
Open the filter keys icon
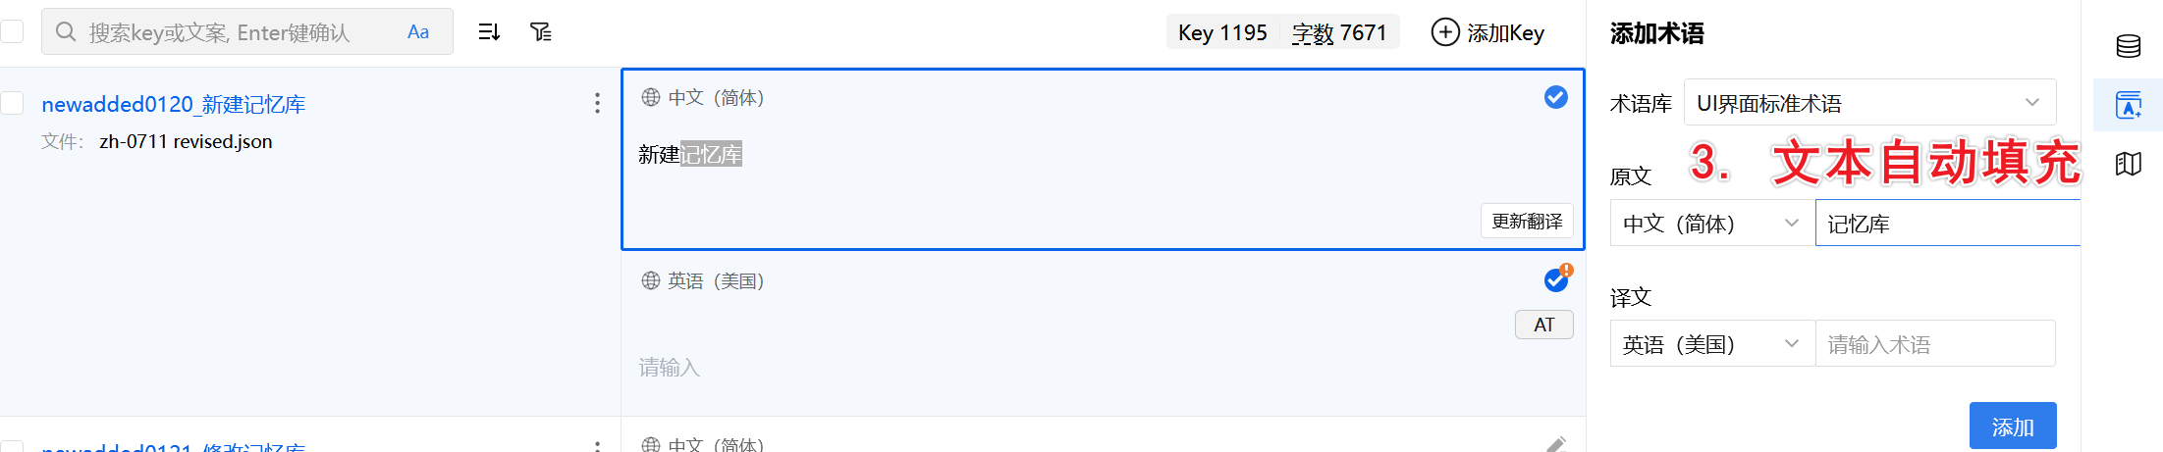541,32
